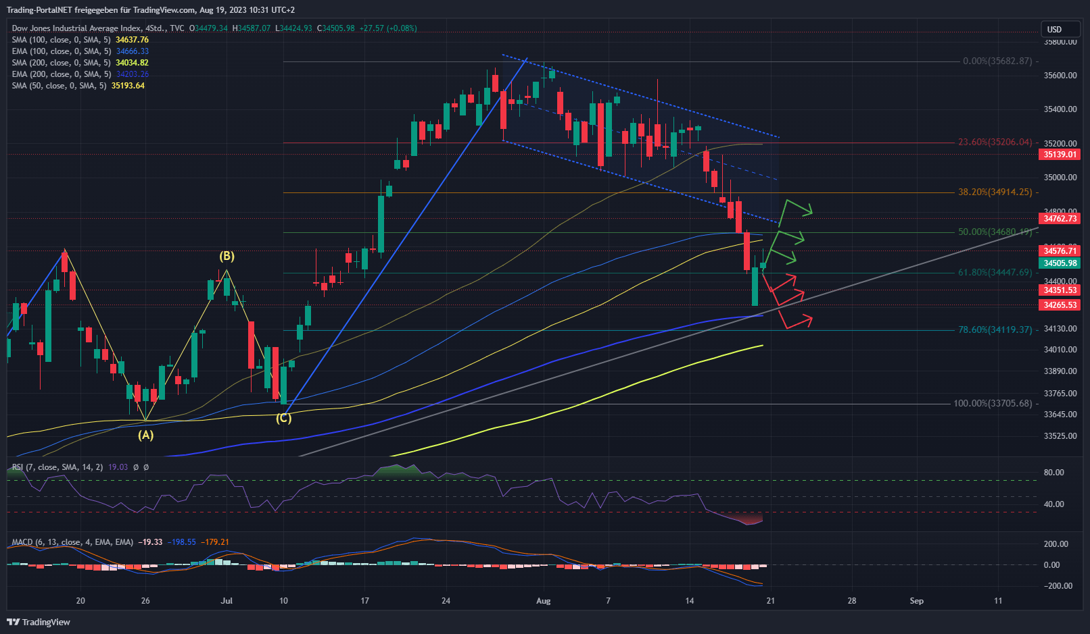Click the 33525.00 price axis label
The width and height of the screenshot is (1090, 634).
pos(1060,436)
